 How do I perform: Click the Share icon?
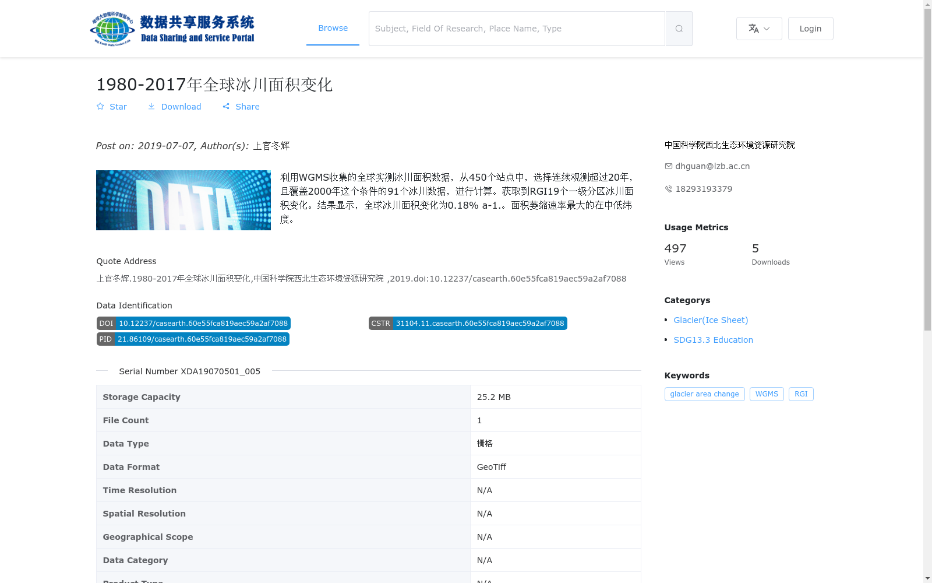[x=226, y=106]
